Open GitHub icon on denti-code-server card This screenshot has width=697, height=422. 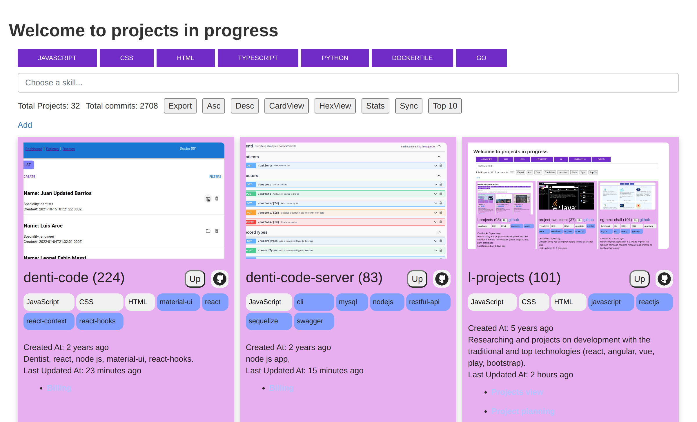[442, 279]
